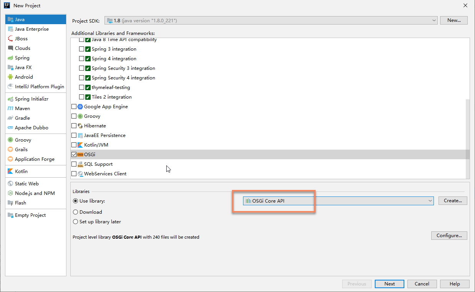Uncheck the OSGi framework
This screenshot has height=292, width=475.
[74, 155]
